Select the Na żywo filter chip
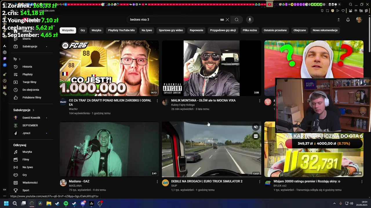Screen dimensions: 371x208 coord(147,30)
